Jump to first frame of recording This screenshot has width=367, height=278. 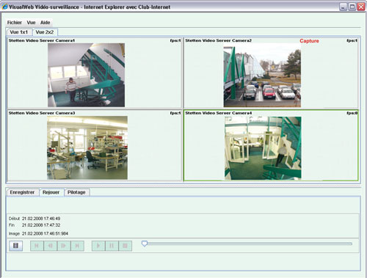[x=37, y=246]
